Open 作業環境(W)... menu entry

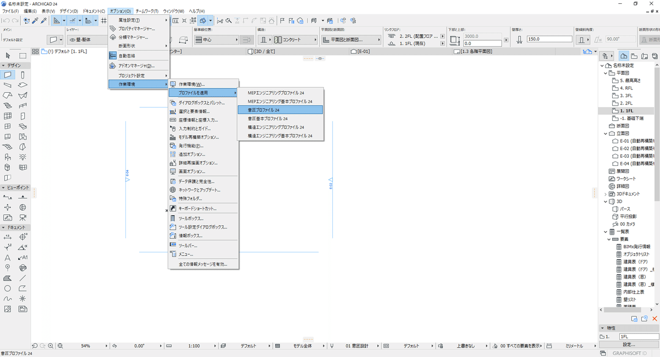coord(203,85)
